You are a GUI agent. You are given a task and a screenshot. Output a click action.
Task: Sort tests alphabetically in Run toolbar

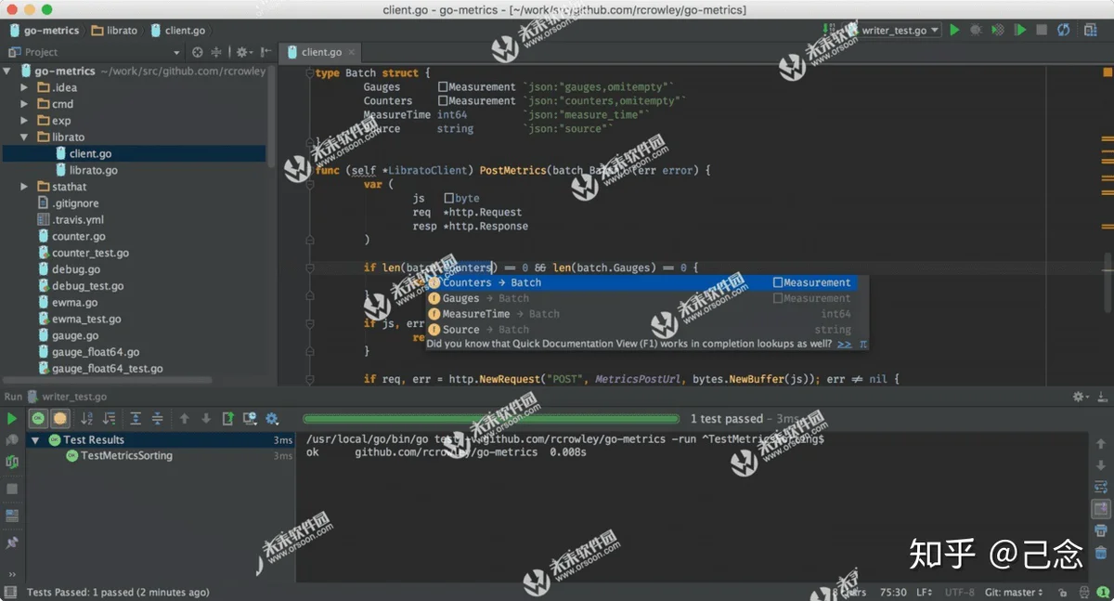pyautogui.click(x=86, y=419)
